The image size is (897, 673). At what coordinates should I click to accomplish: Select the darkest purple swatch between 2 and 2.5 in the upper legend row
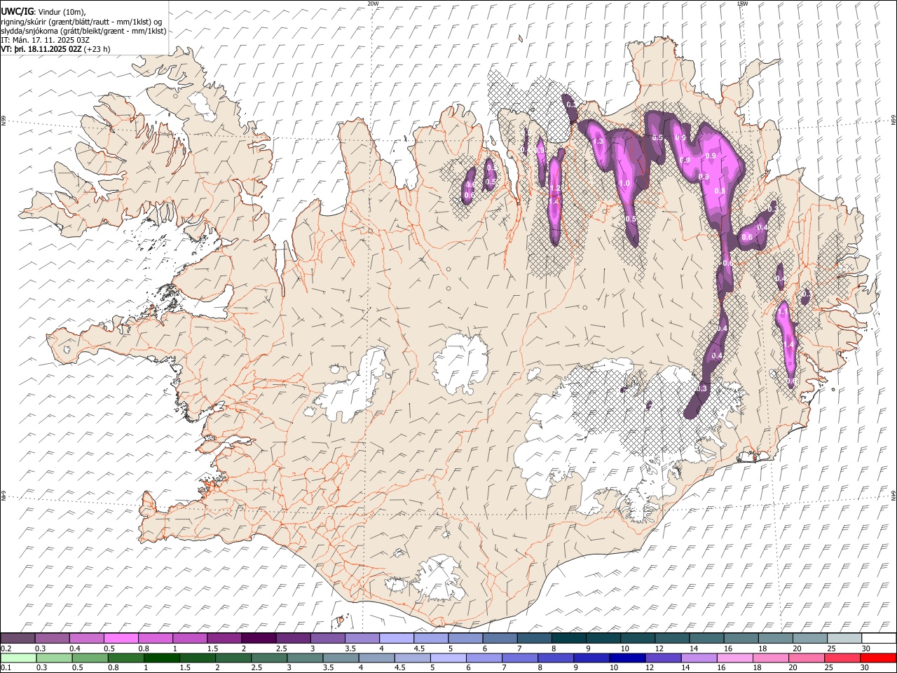[259, 639]
